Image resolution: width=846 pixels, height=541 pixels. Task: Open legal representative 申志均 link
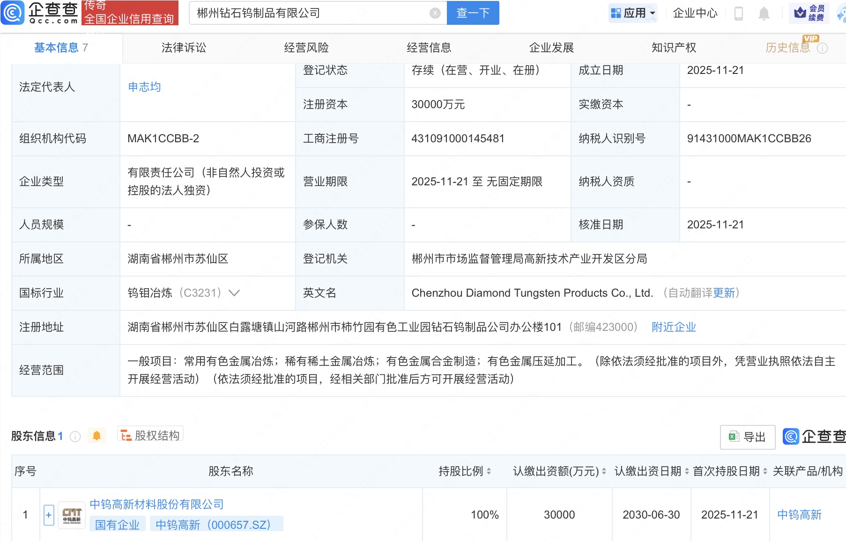(x=144, y=87)
